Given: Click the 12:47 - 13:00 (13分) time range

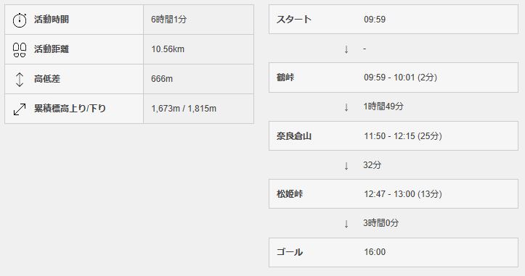Looking at the screenshot, I should click(403, 194).
